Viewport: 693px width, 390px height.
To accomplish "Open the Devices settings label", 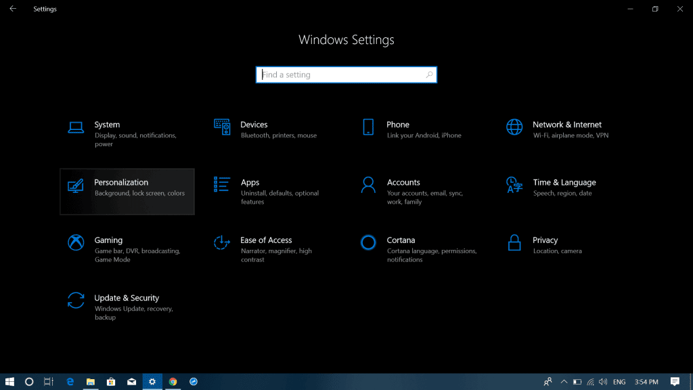I will pyautogui.click(x=254, y=125).
